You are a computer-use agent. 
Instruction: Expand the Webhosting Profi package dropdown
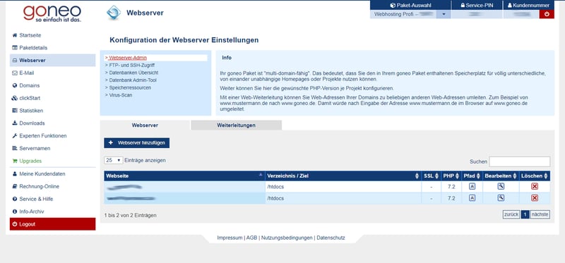point(444,14)
